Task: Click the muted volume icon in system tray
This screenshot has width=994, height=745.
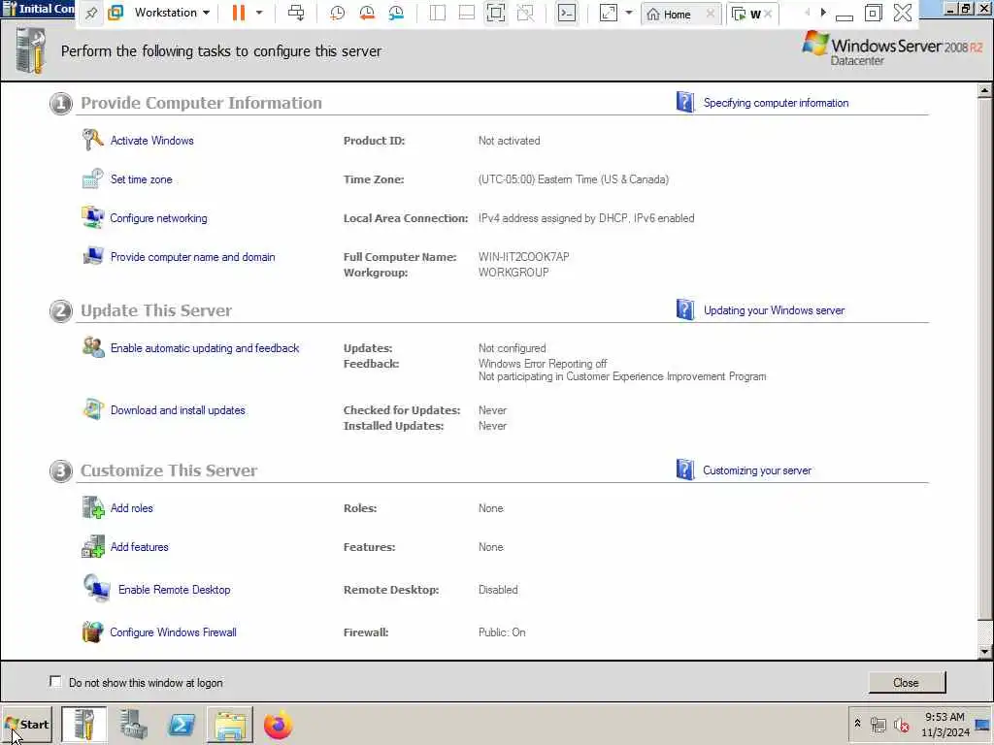Action: (901, 725)
